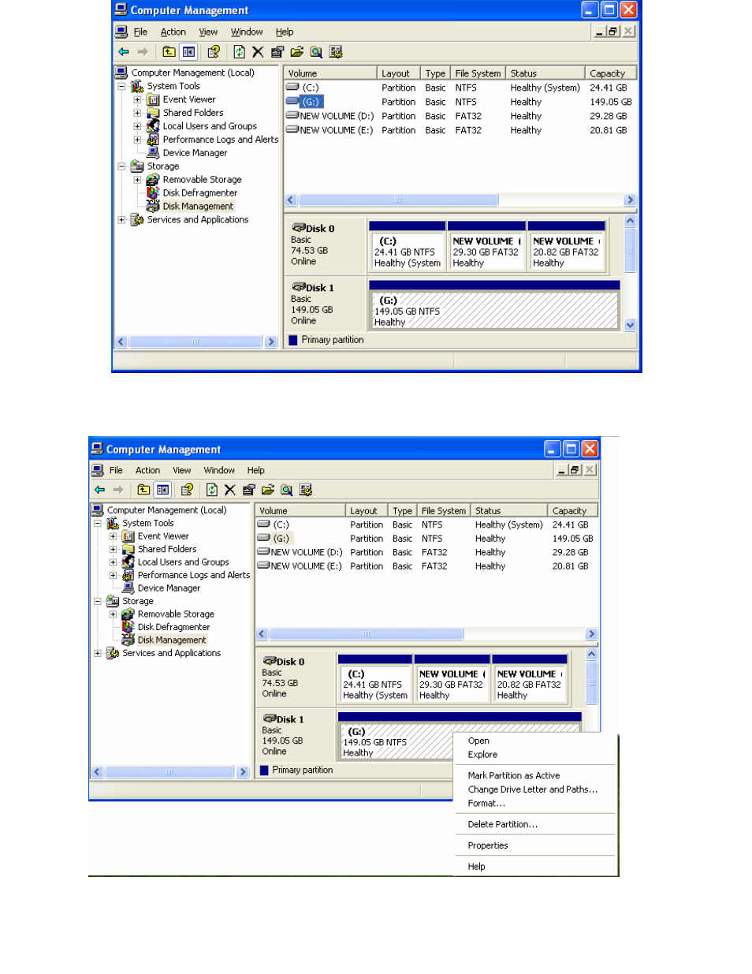This screenshot has height=974, width=752.
Task: Click Back arrow in upper window toolbar
Action: (124, 52)
